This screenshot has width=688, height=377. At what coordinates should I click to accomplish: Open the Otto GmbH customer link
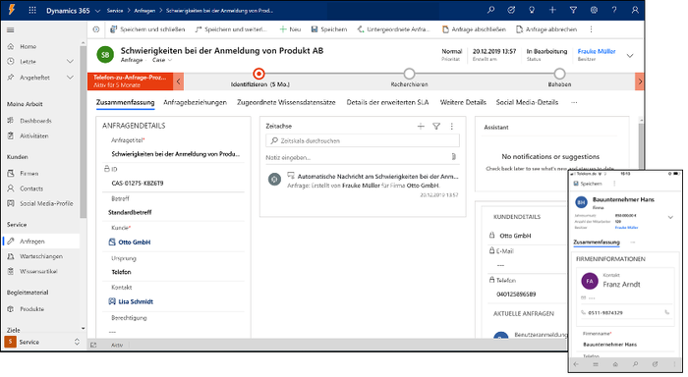coord(135,242)
